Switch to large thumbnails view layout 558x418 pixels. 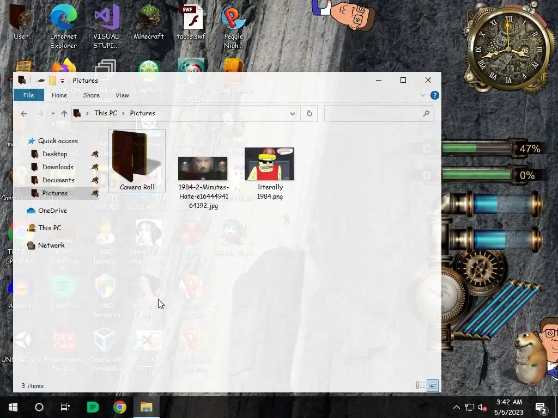[x=433, y=385]
